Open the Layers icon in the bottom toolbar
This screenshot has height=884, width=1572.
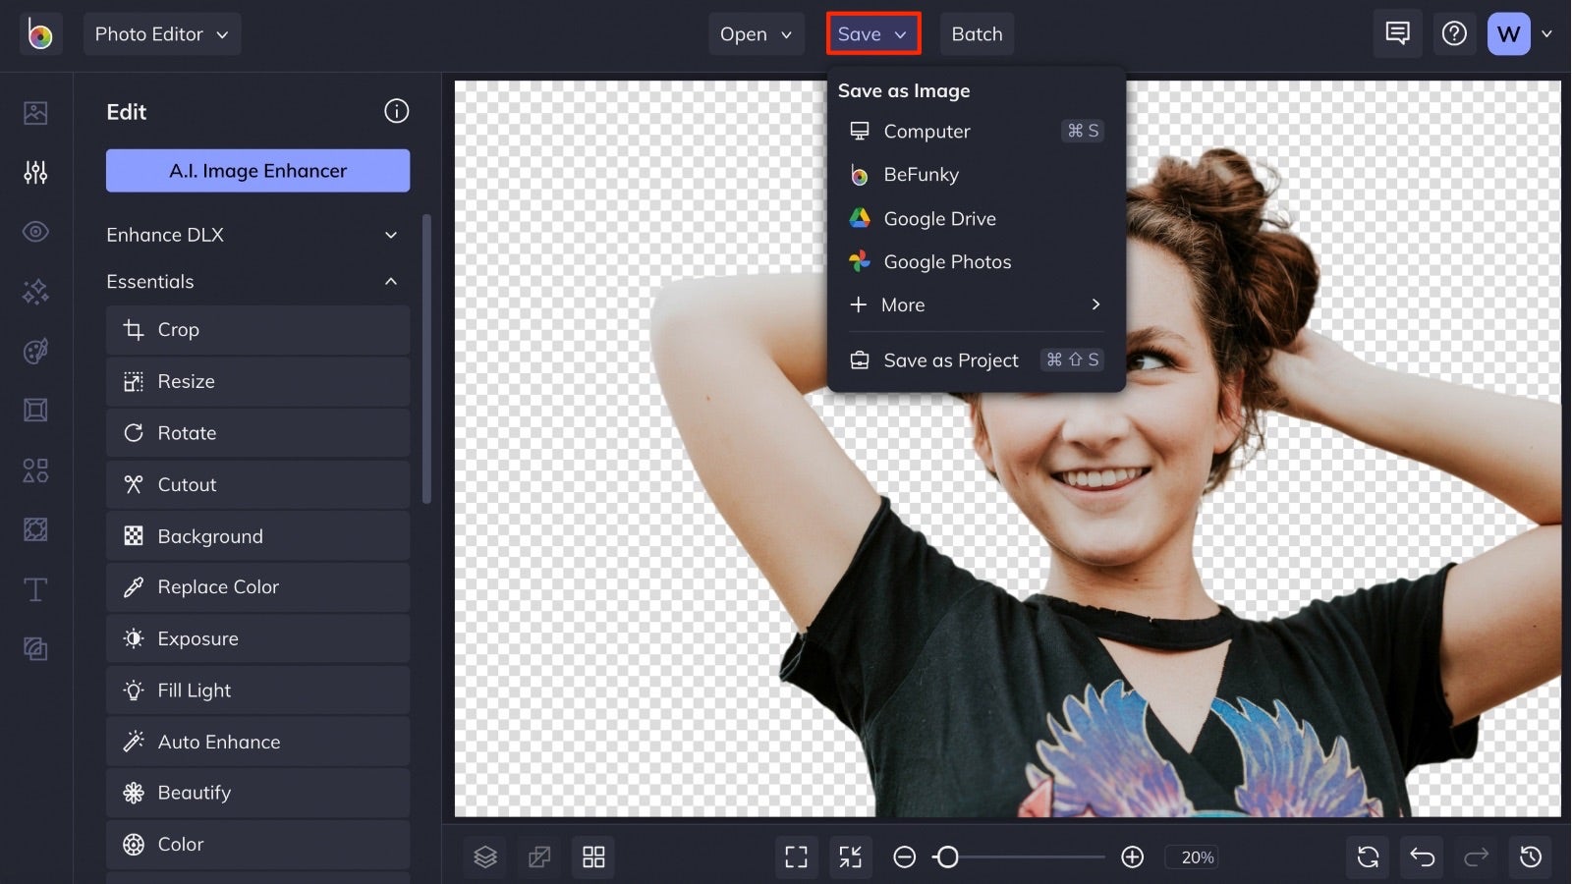[484, 856]
